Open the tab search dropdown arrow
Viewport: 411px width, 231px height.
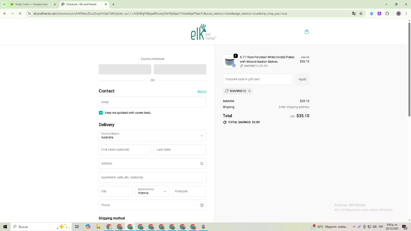coord(4,4)
